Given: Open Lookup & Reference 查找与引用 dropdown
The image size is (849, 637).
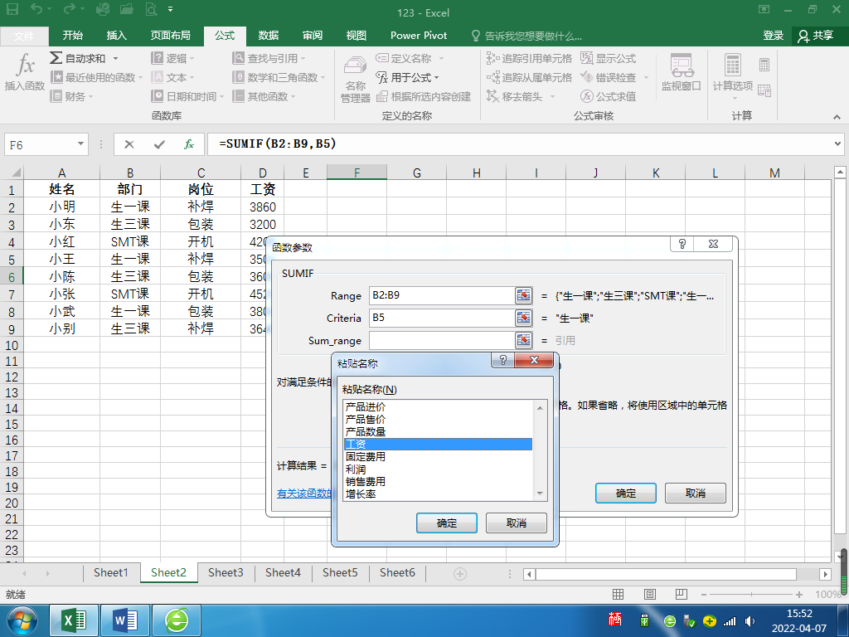Looking at the screenshot, I should coord(269,58).
